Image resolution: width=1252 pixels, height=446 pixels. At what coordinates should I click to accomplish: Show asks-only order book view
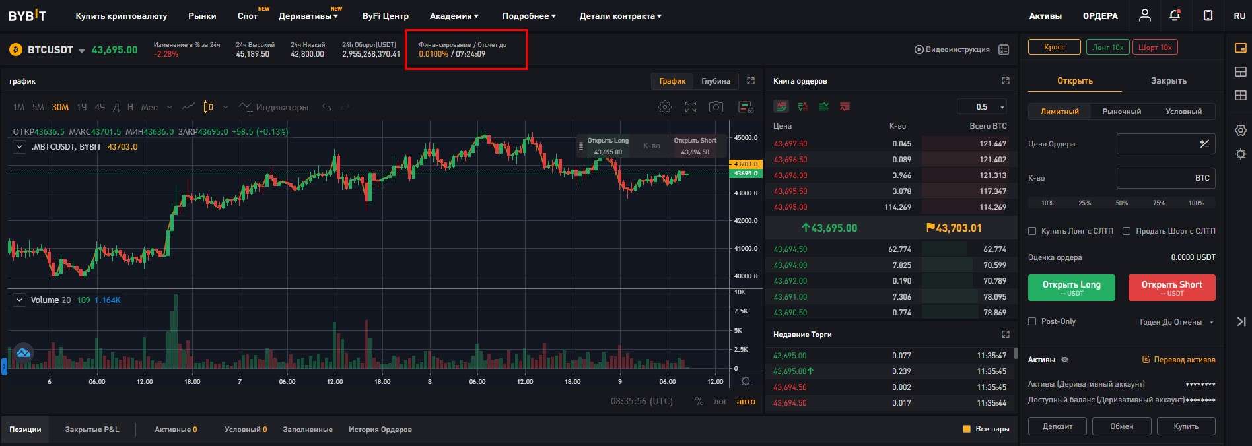(845, 106)
